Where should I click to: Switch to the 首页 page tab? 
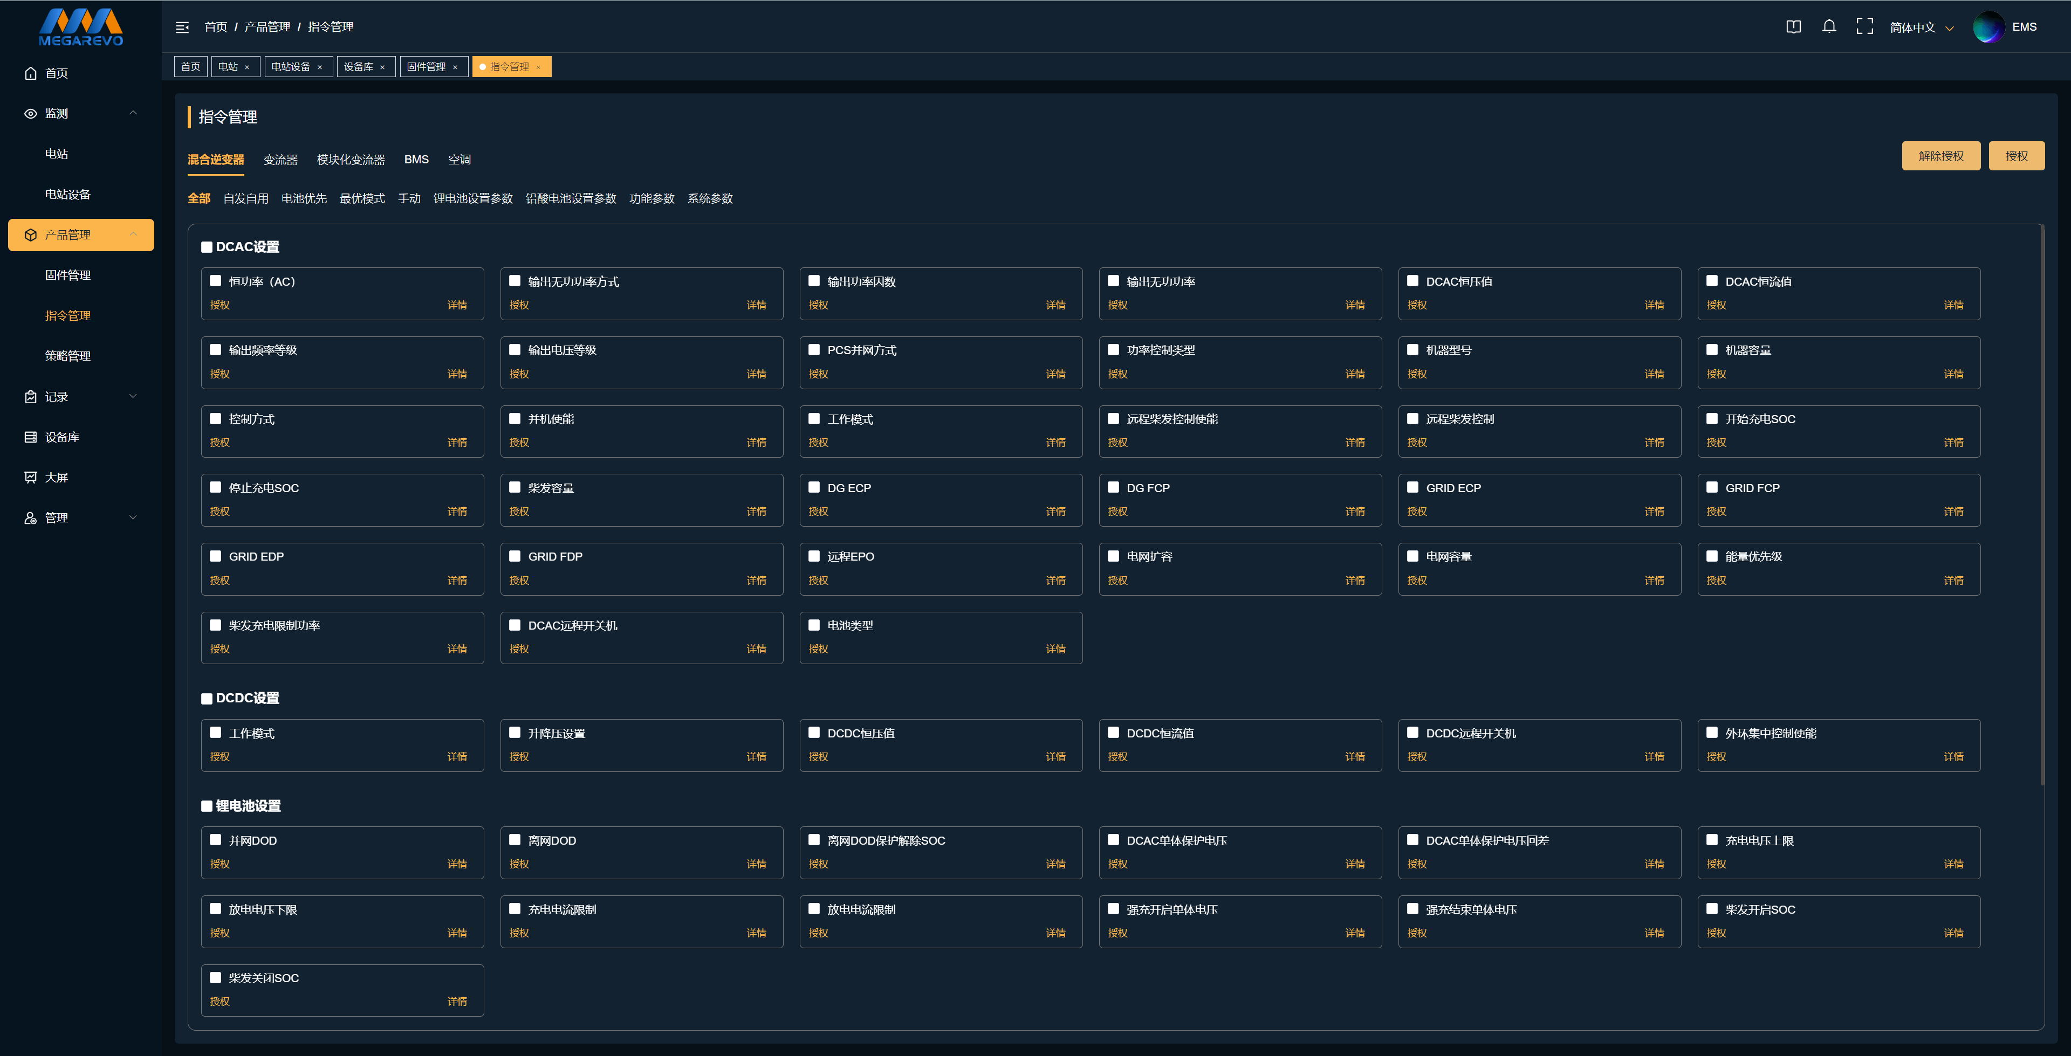point(190,67)
